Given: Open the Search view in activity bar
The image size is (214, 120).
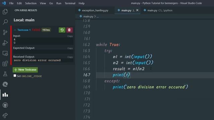Looking at the screenshot, I should coord(5,22).
